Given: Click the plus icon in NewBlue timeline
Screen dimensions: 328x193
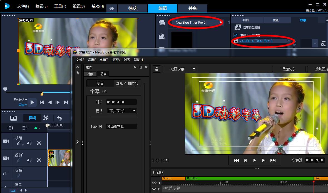Looking at the screenshot, I should 159,183.
